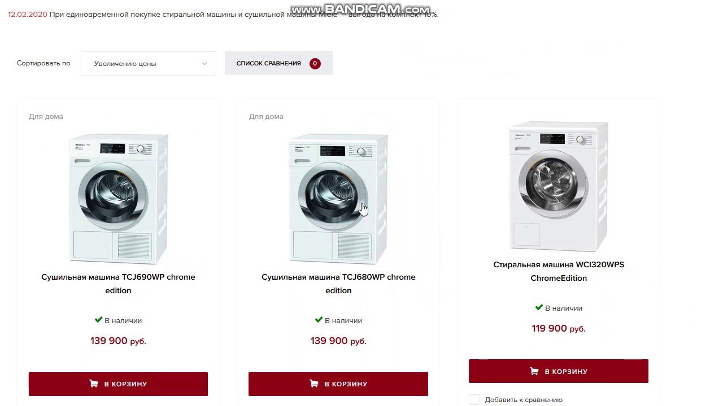This screenshot has height=406, width=723.
Task: Click green in-stock checkmark for TCJ690WP
Action: click(98, 320)
